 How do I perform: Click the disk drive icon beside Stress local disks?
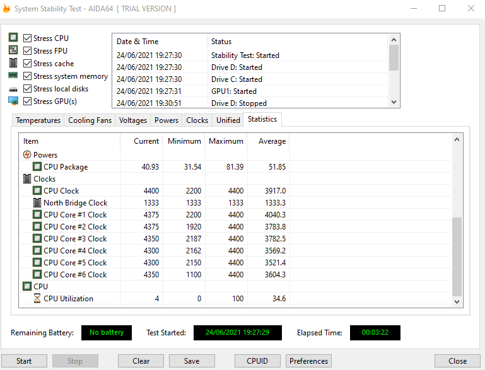13,90
